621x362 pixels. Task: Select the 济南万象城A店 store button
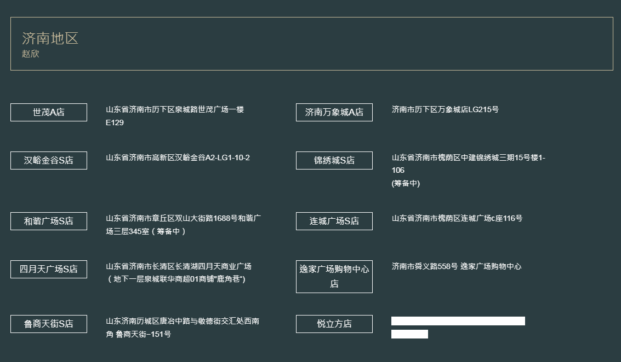click(x=334, y=112)
